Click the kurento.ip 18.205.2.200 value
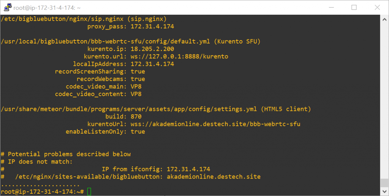Image resolution: width=389 pixels, height=196 pixels. [152, 49]
